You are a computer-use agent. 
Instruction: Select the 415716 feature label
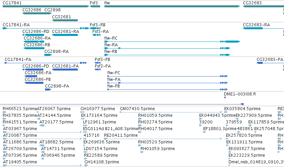click(x=91, y=136)
